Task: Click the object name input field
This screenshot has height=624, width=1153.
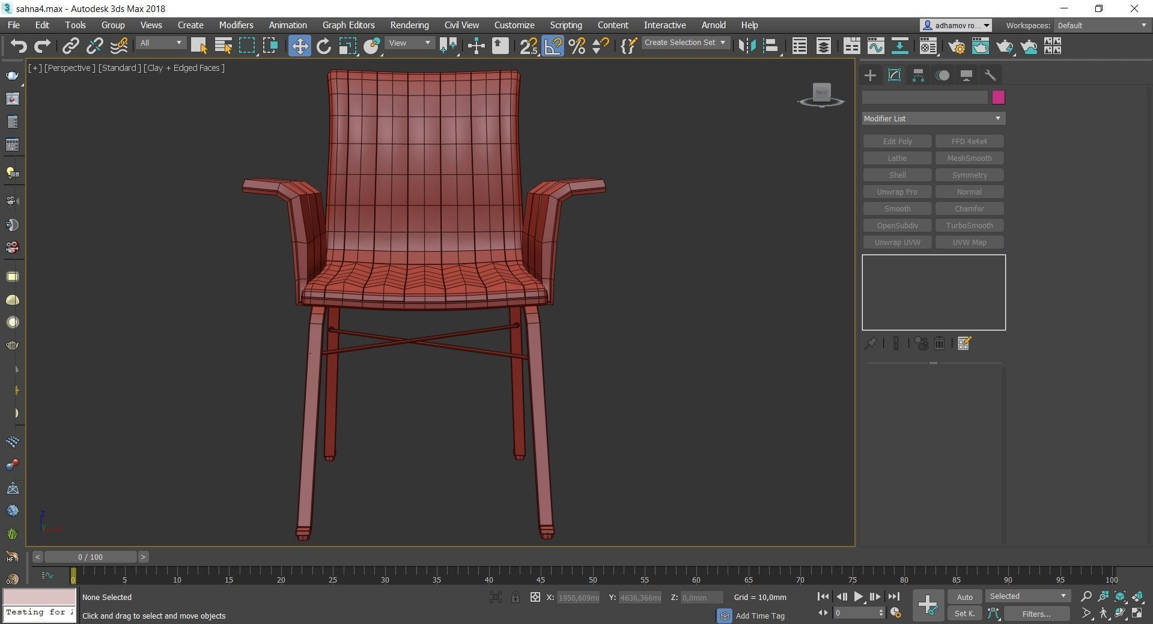Action: click(x=925, y=97)
